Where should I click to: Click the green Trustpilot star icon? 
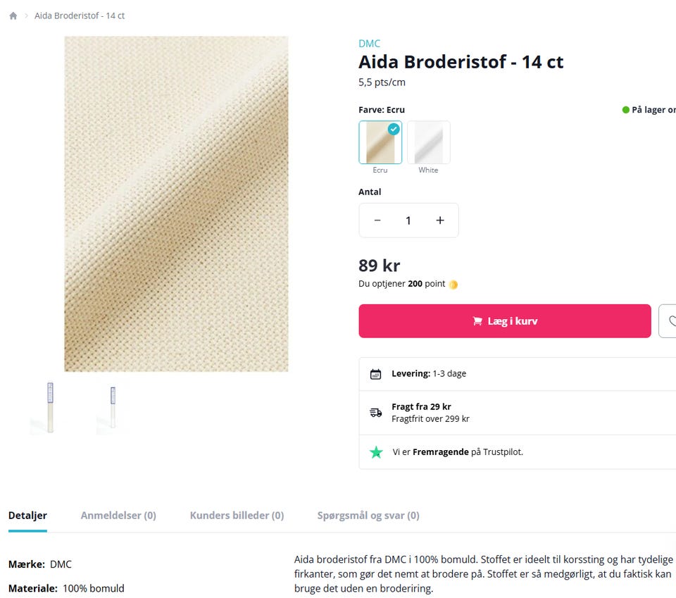tap(376, 452)
